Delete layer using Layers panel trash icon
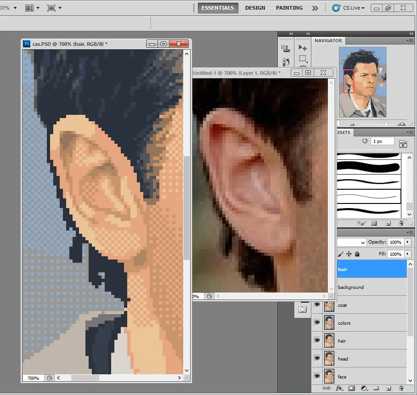 [401, 388]
